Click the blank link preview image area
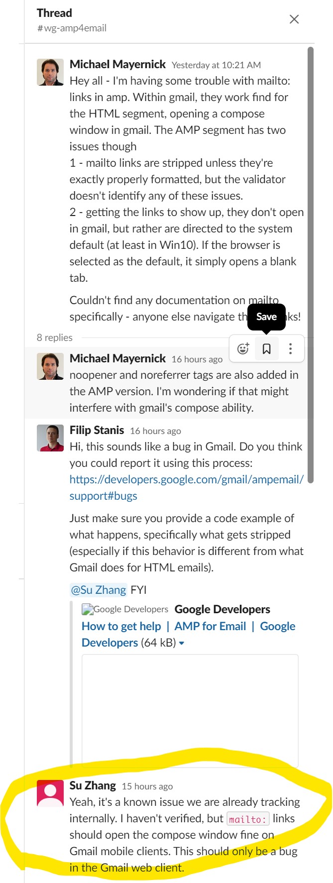This screenshot has height=883, width=333. tap(190, 710)
